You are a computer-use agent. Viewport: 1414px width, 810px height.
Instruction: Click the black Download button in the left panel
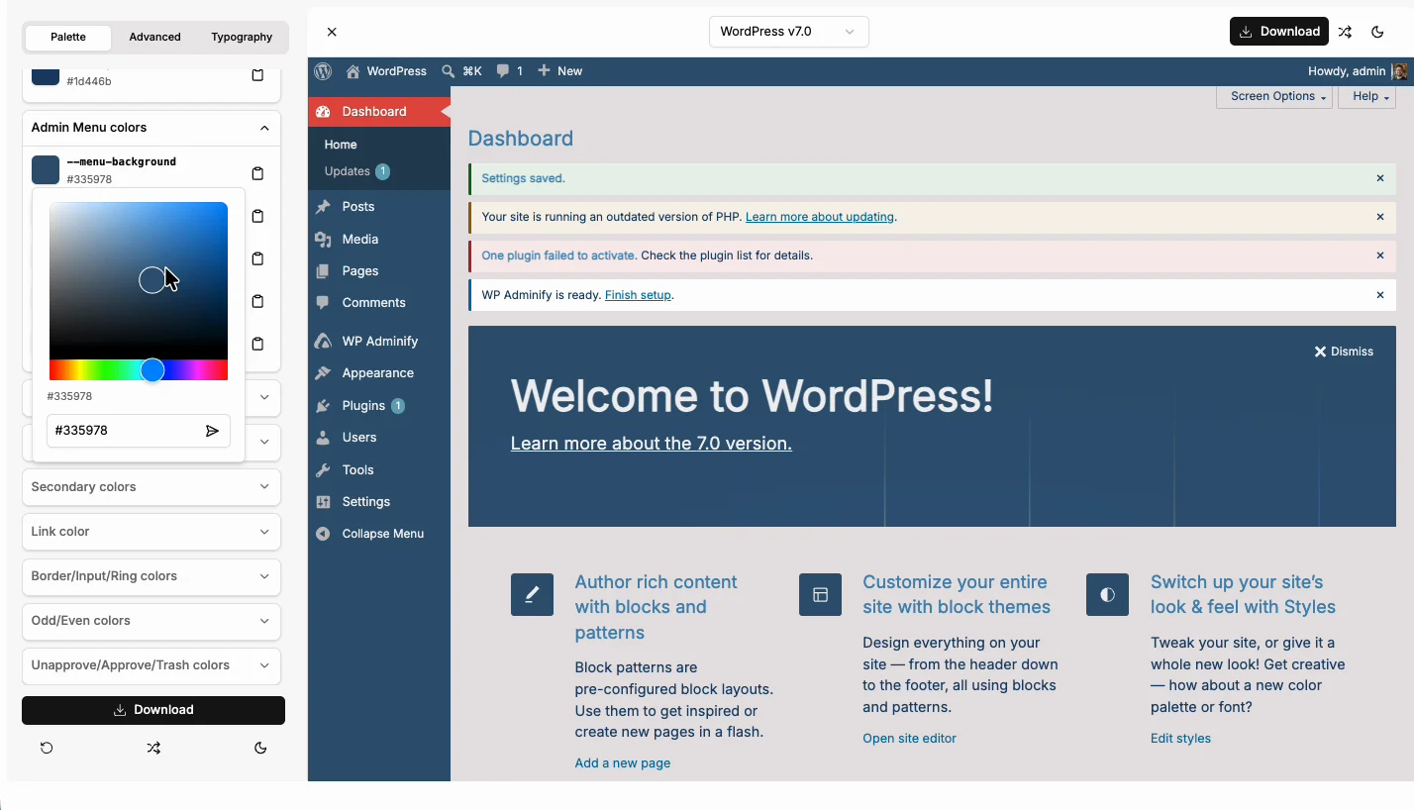tap(153, 710)
